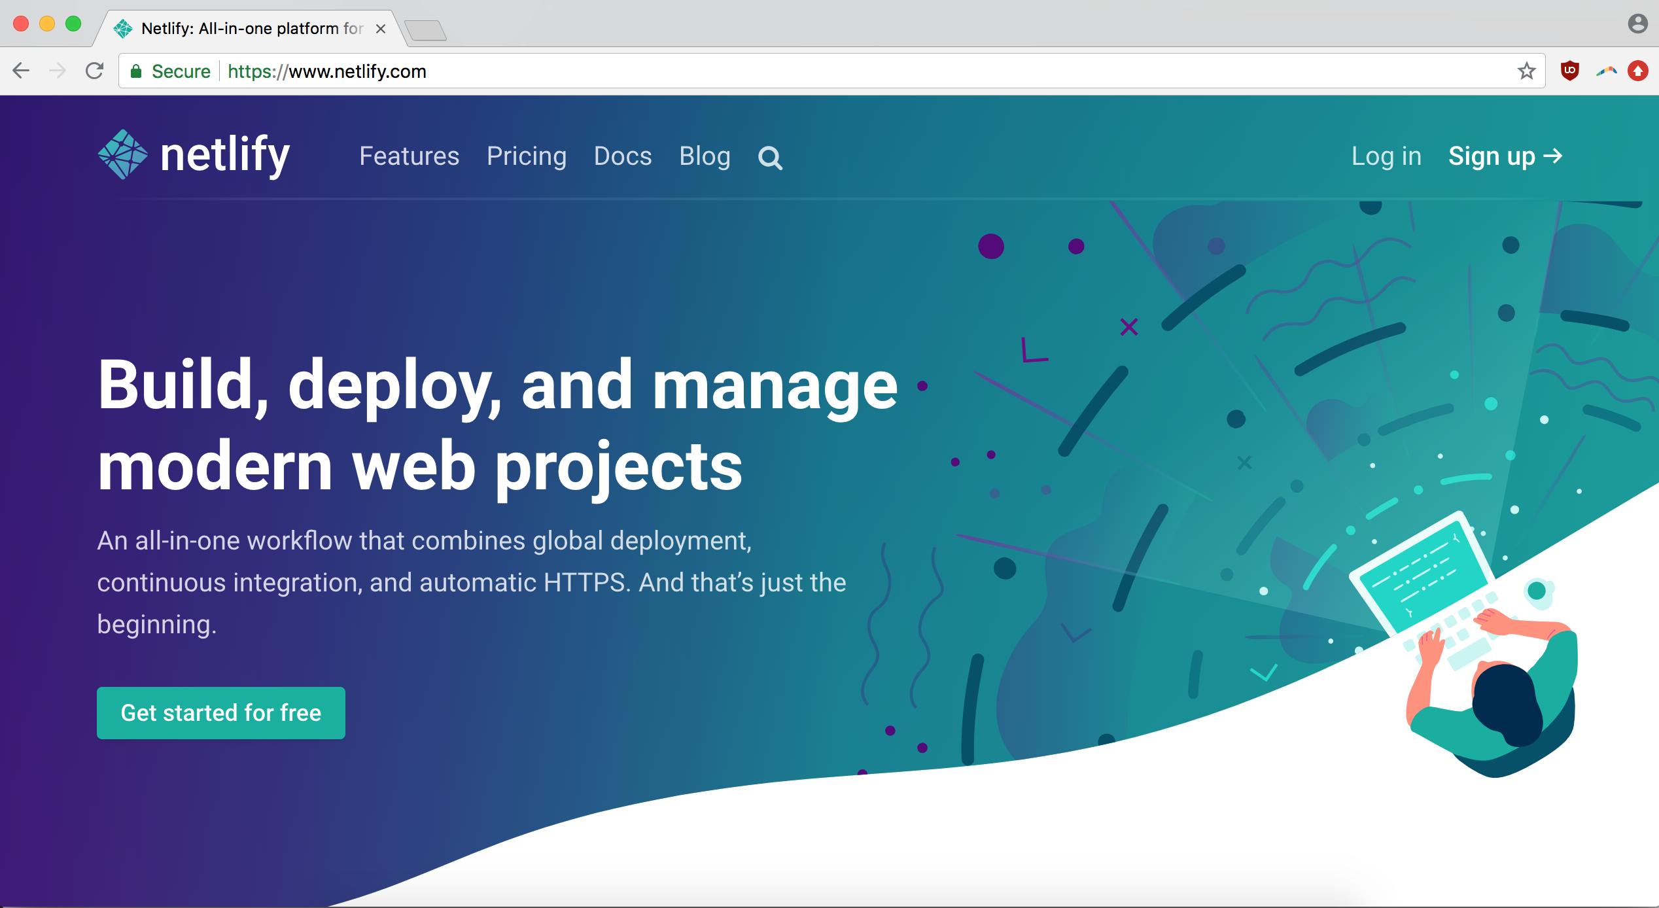
Task: Reload the page with refresh icon
Action: coord(95,71)
